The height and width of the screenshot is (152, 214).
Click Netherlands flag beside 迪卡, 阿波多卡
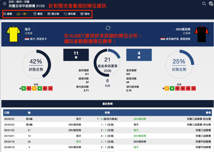[27, 39]
